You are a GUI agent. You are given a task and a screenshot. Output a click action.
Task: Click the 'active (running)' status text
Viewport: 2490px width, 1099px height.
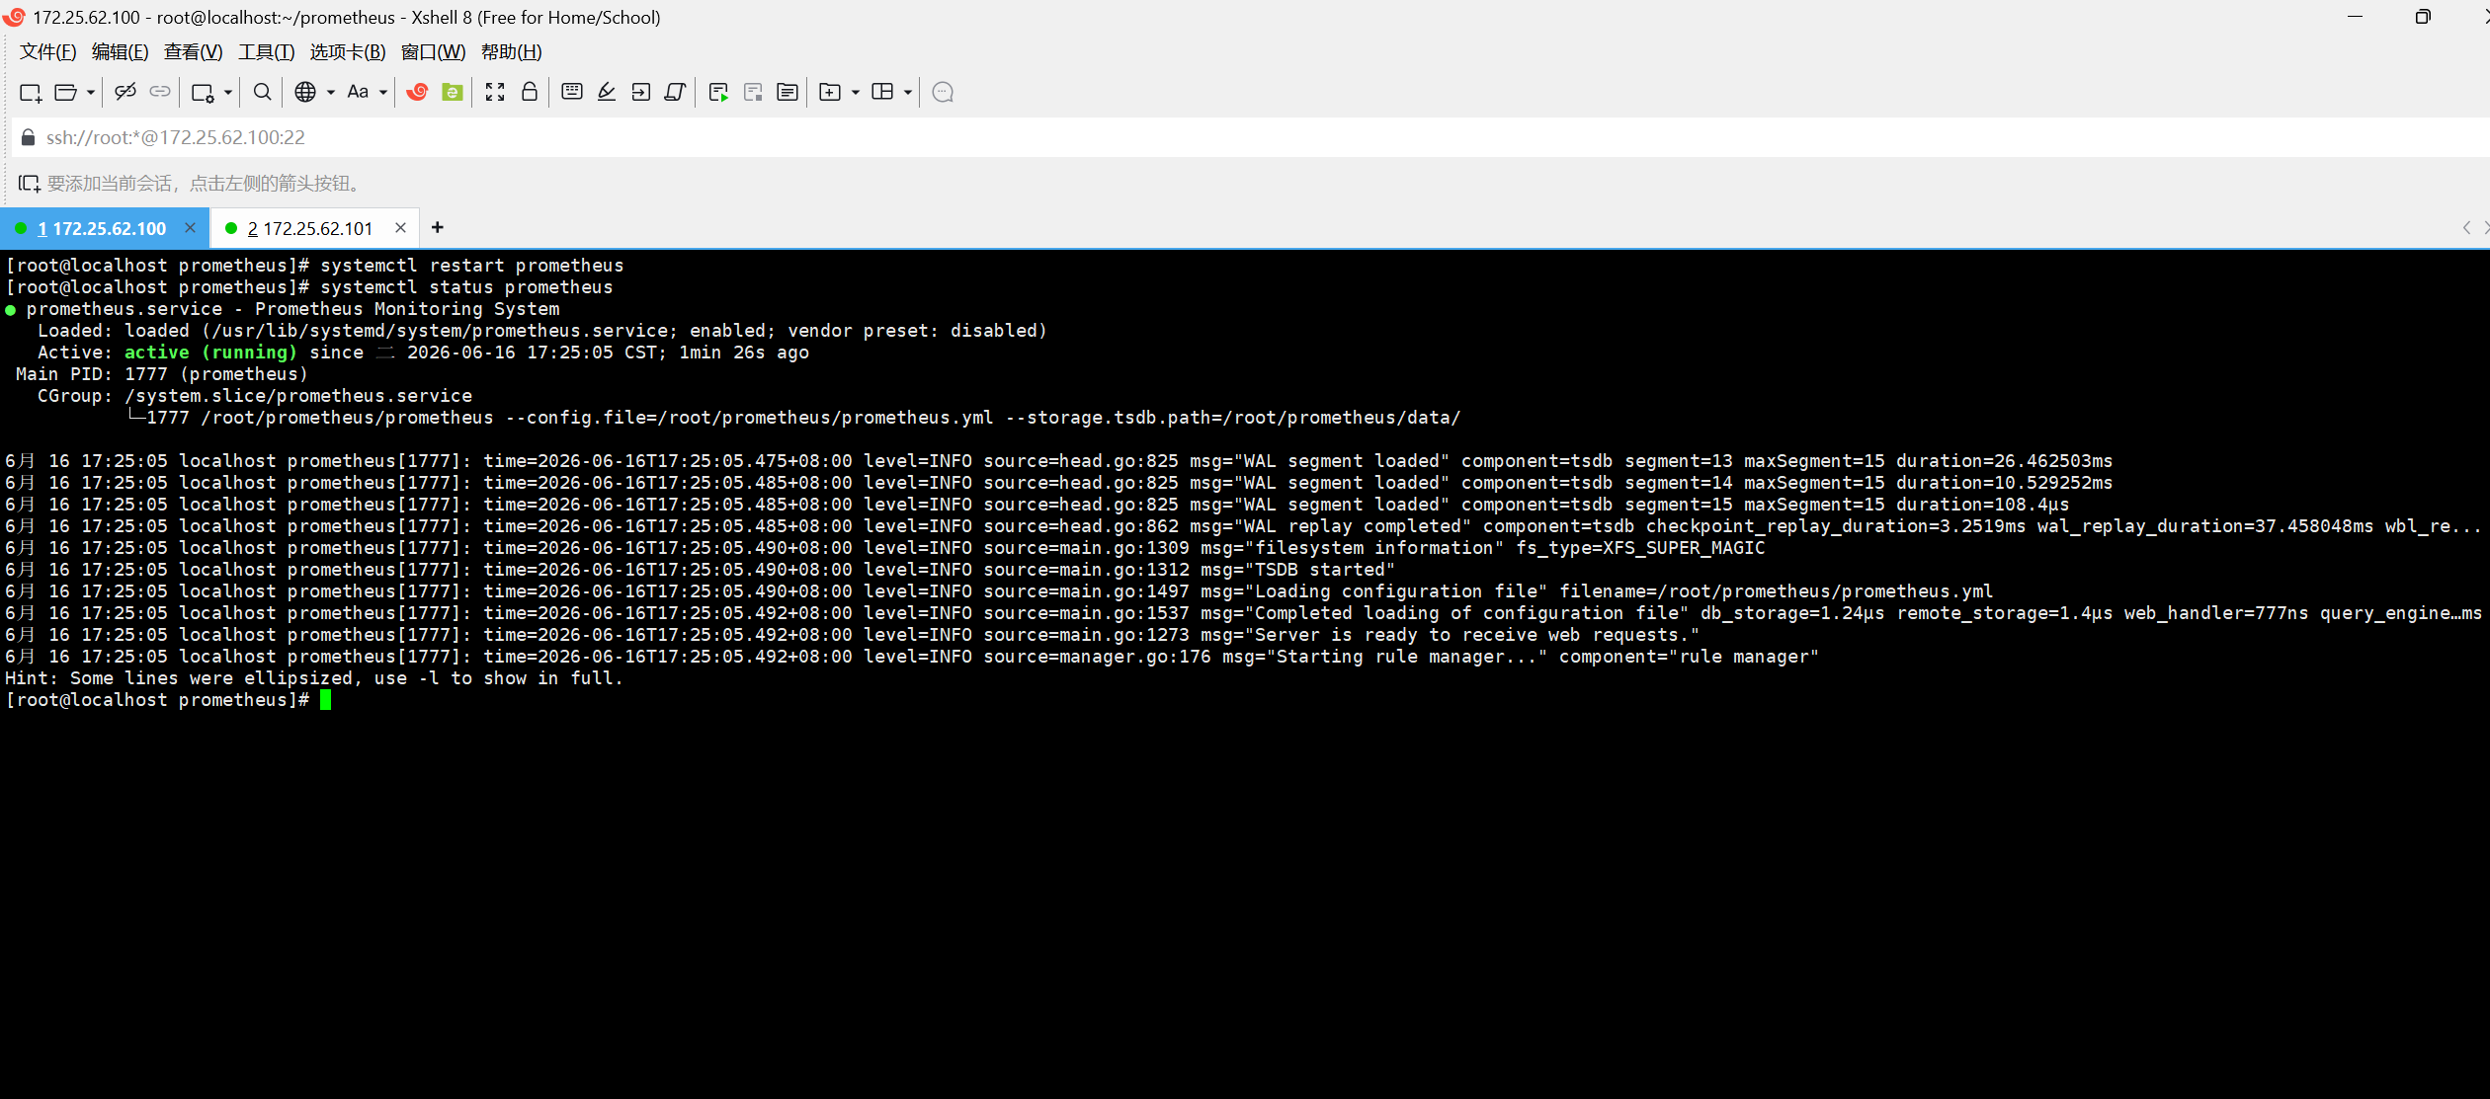pos(210,353)
